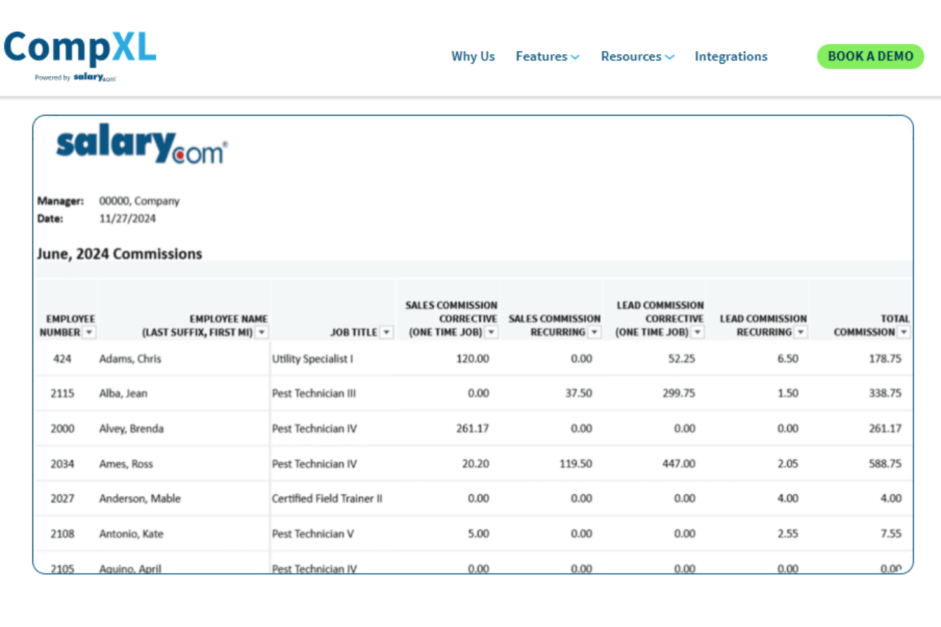
Task: Open the Lead Commission Recurring filter icon
Action: pos(800,332)
